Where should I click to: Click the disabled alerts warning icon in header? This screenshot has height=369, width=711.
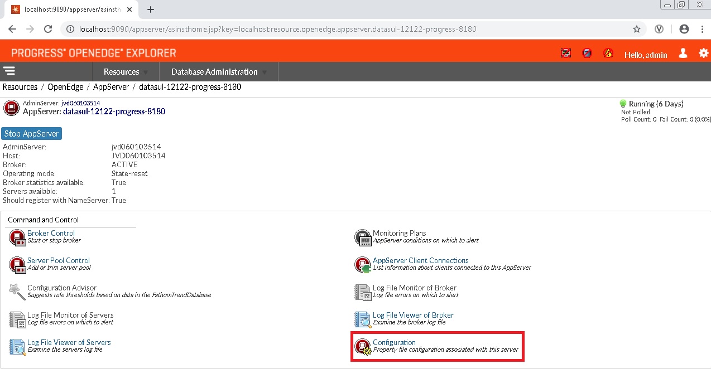(608, 54)
